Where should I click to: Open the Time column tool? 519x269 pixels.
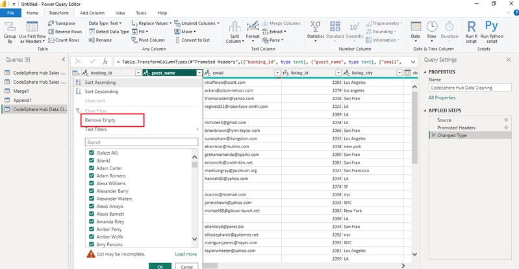coord(431,32)
